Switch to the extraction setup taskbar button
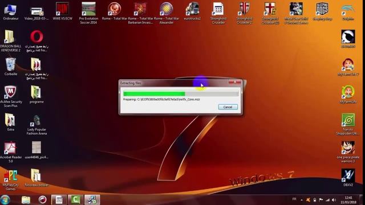 [x=92, y=200]
